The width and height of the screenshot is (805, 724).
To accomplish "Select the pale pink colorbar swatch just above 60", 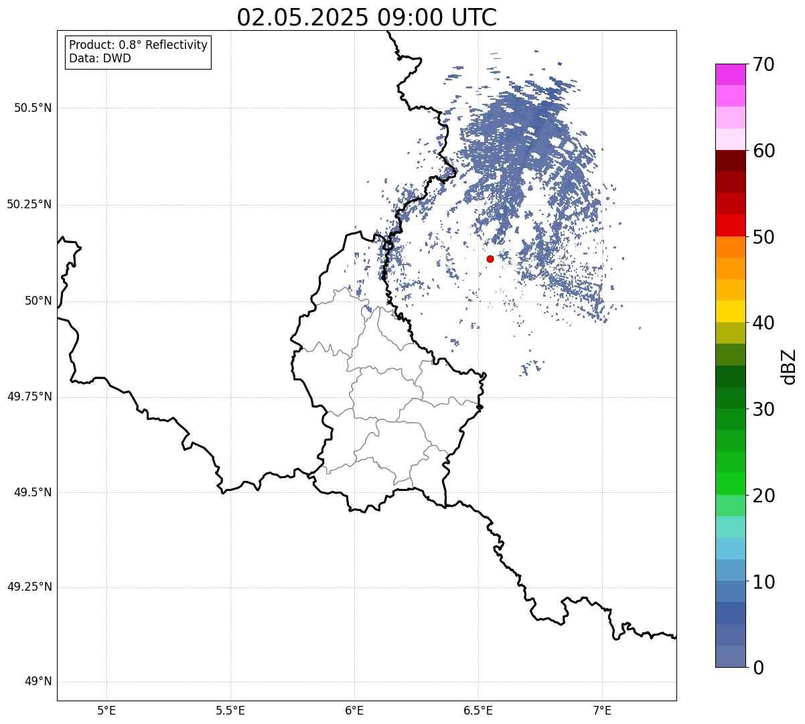I will coord(731,139).
